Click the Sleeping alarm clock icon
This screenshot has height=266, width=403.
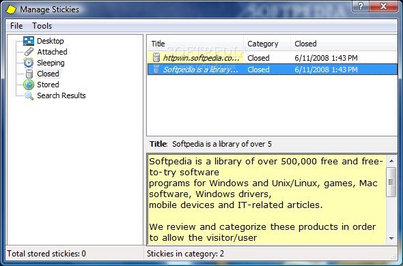tap(29, 63)
